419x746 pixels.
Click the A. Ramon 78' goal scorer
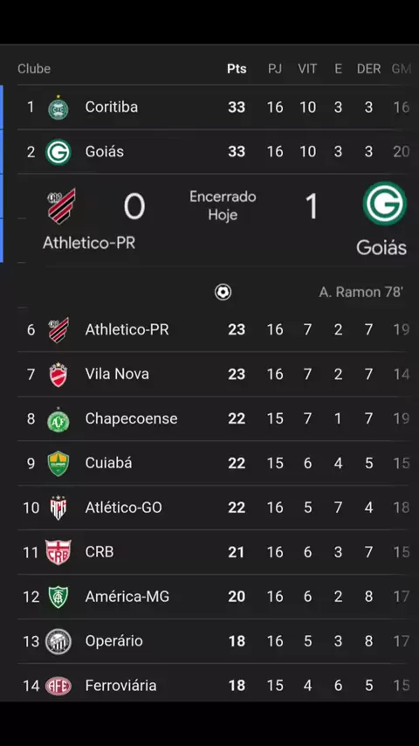tap(361, 292)
